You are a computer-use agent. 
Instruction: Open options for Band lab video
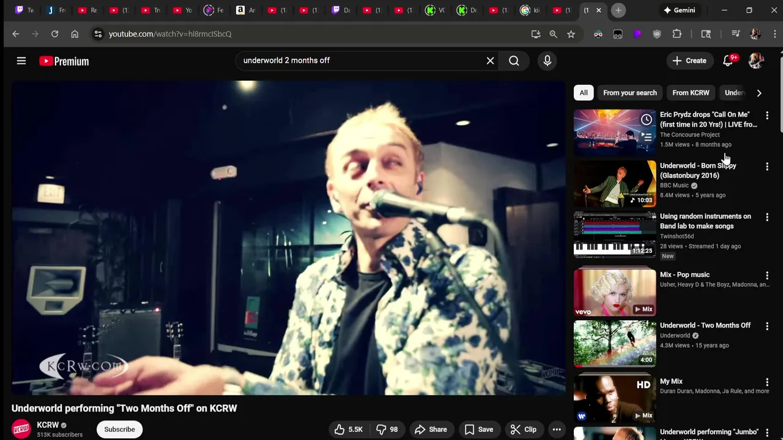coord(767,217)
